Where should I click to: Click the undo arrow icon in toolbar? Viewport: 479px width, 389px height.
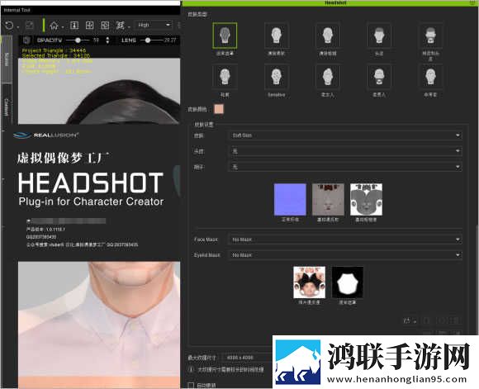click(x=9, y=26)
